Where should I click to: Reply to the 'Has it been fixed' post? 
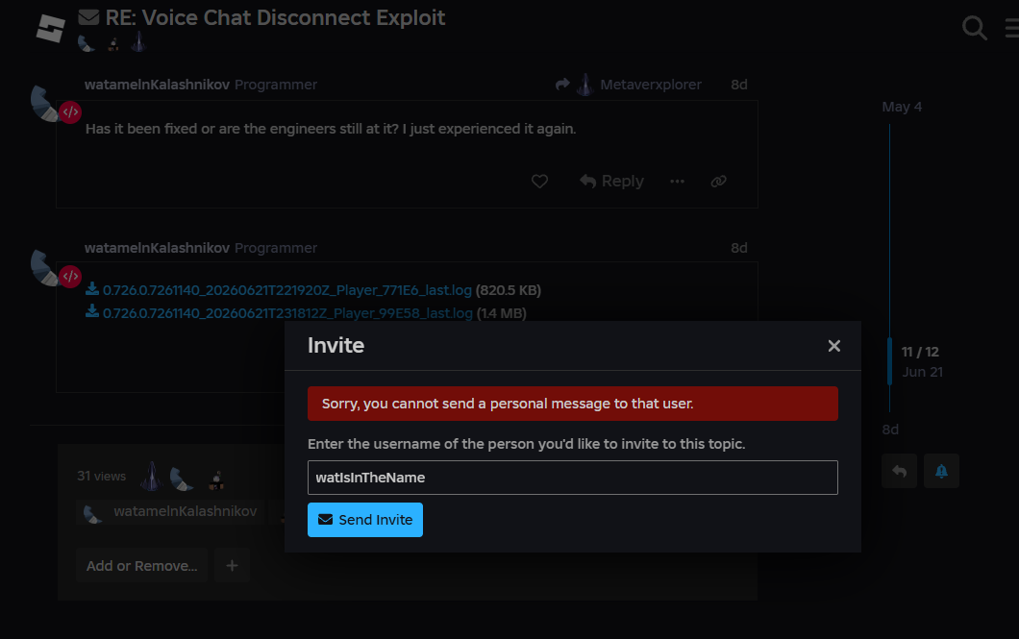pos(611,182)
